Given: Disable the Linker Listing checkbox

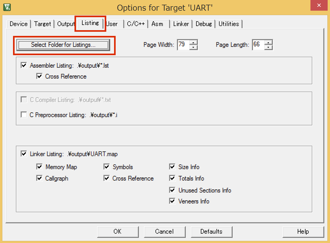Looking at the screenshot, I should 24,154.
